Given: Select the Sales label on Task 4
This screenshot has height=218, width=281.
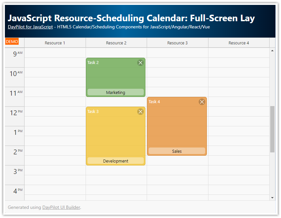Looking at the screenshot, I should (176, 151).
